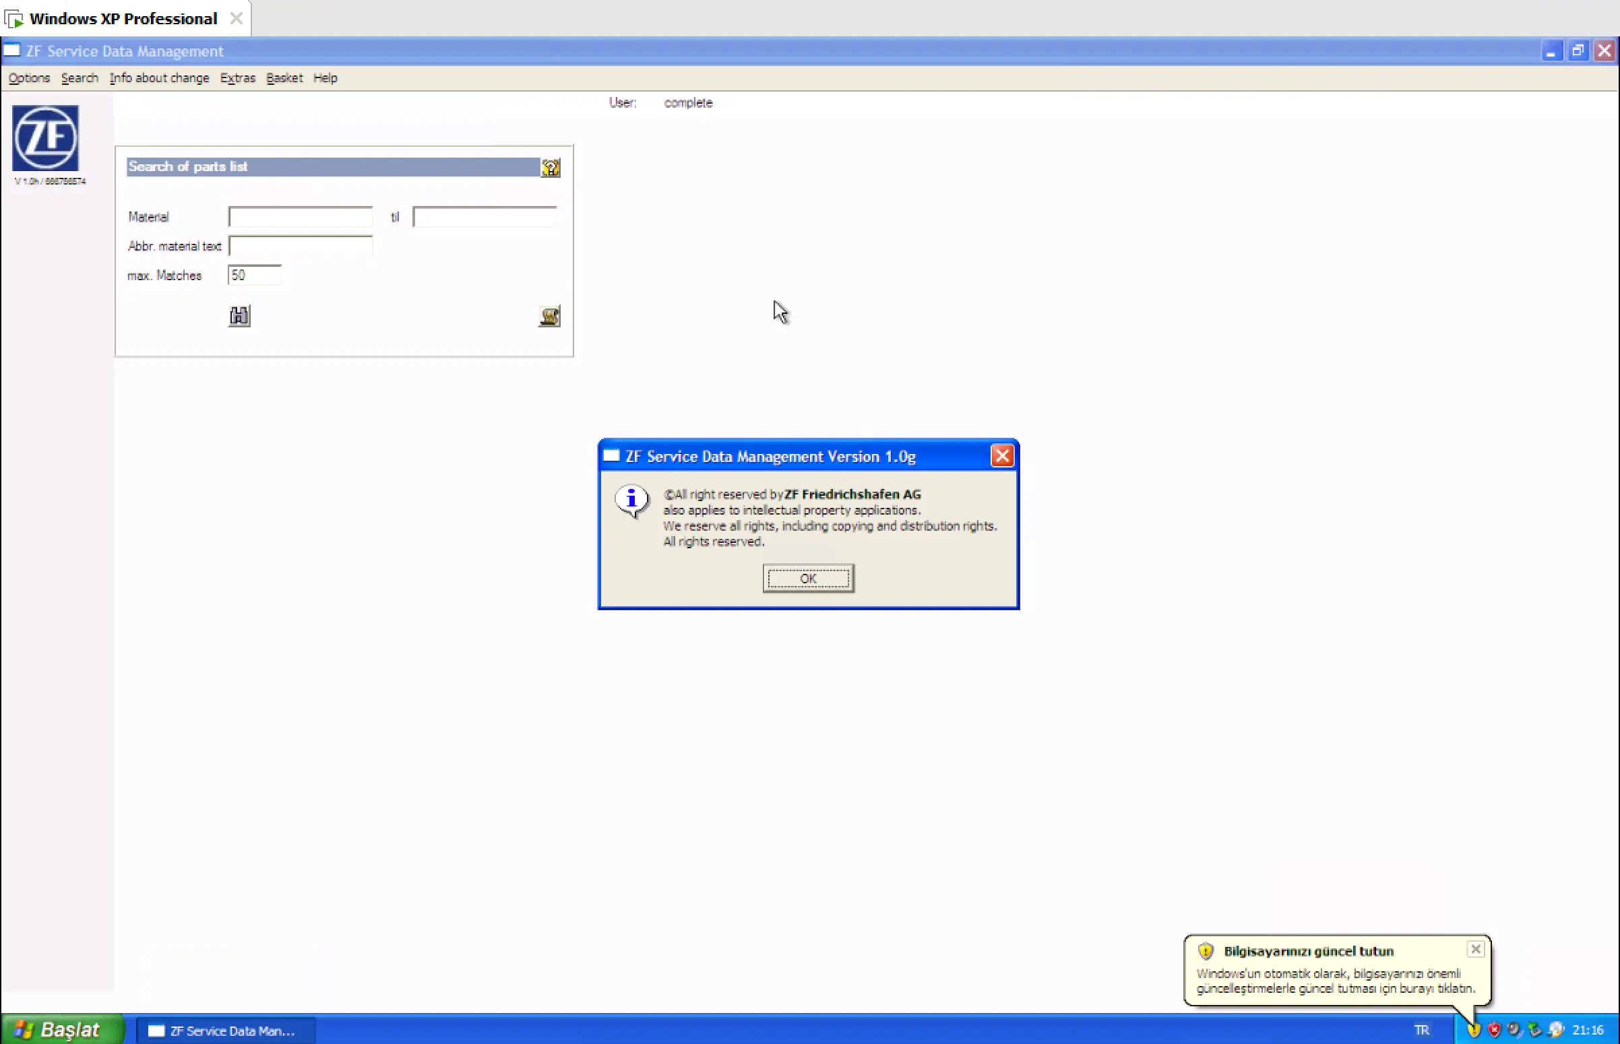Click the green safely remove hardware tray icon
Image resolution: width=1620 pixels, height=1044 pixels.
(x=1534, y=1030)
